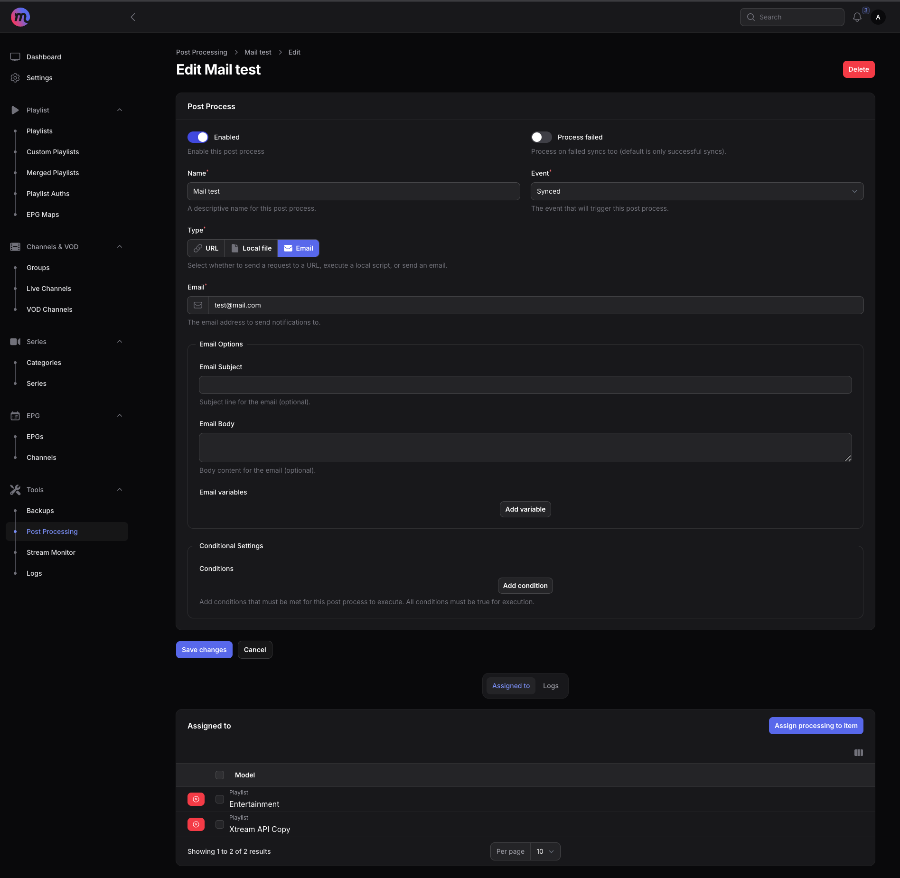Screen dimensions: 900x878
Task: Click the Email Subject input field
Action: coord(525,385)
